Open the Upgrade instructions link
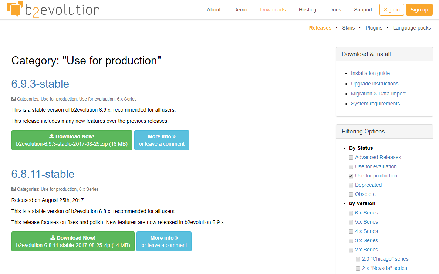Image resolution: width=439 pixels, height=274 pixels. (x=375, y=84)
